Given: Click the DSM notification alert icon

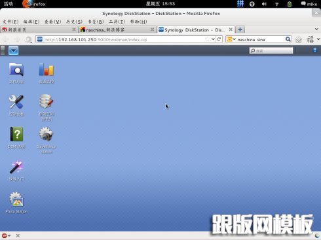Looking at the screenshot, I should point(314,50).
